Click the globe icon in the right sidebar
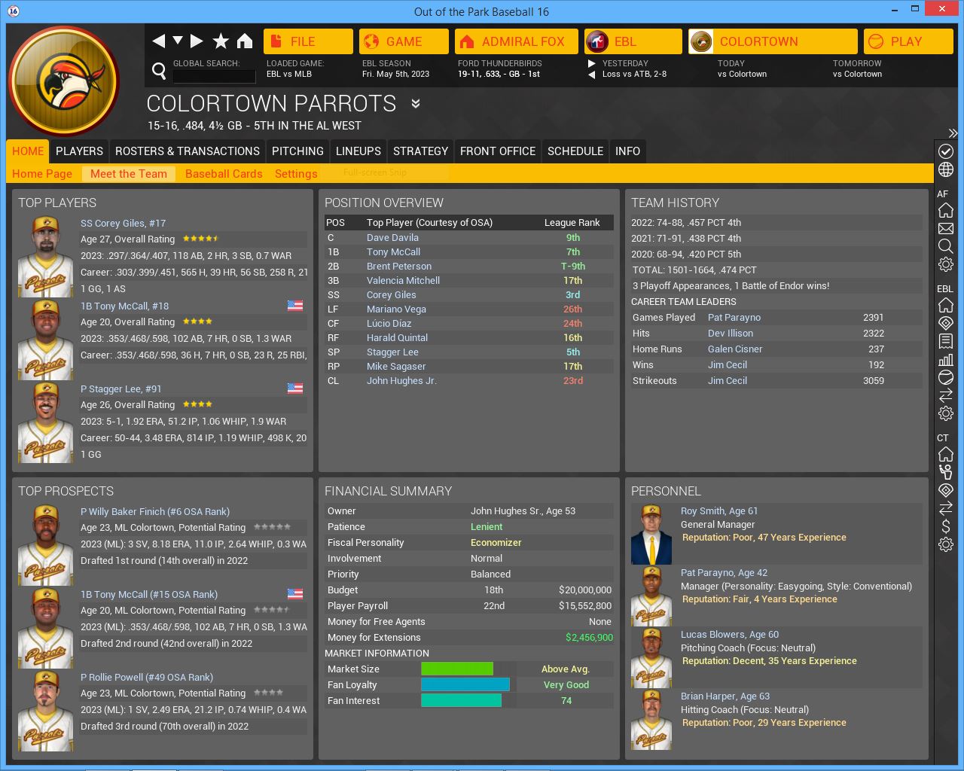The width and height of the screenshot is (964, 771). pyautogui.click(x=946, y=169)
